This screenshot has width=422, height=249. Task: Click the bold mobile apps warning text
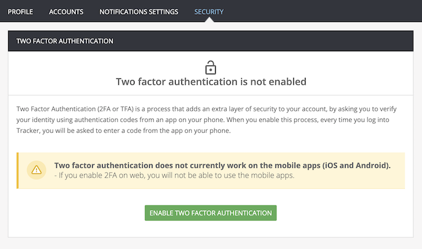tap(223, 165)
